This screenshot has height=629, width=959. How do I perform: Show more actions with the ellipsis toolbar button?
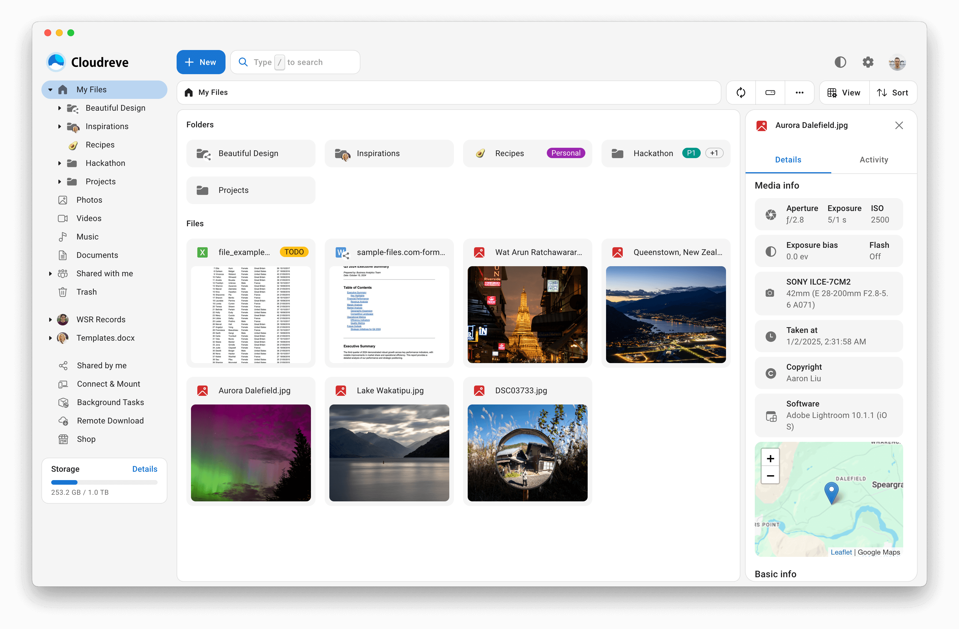click(800, 92)
